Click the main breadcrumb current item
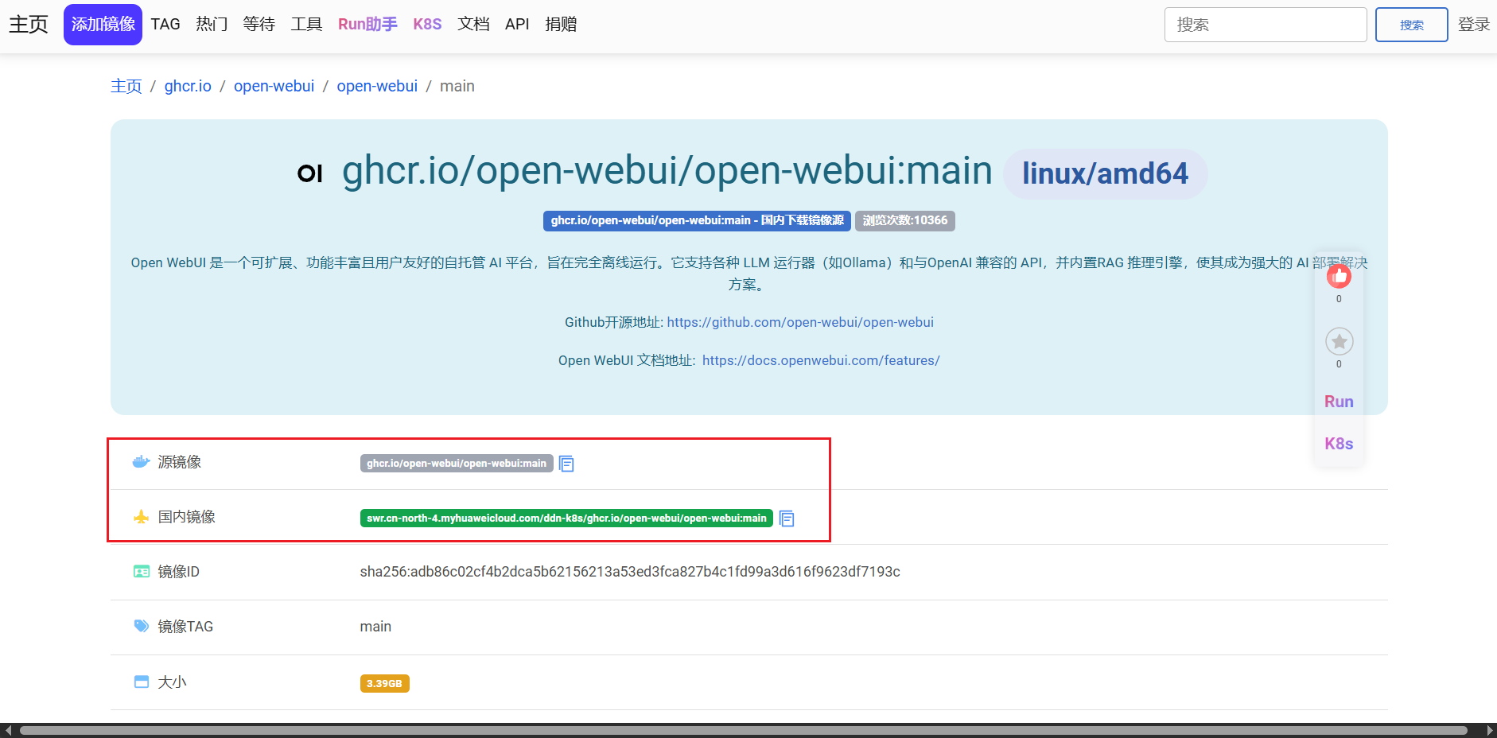Image resolution: width=1497 pixels, height=738 pixels. 457,86
